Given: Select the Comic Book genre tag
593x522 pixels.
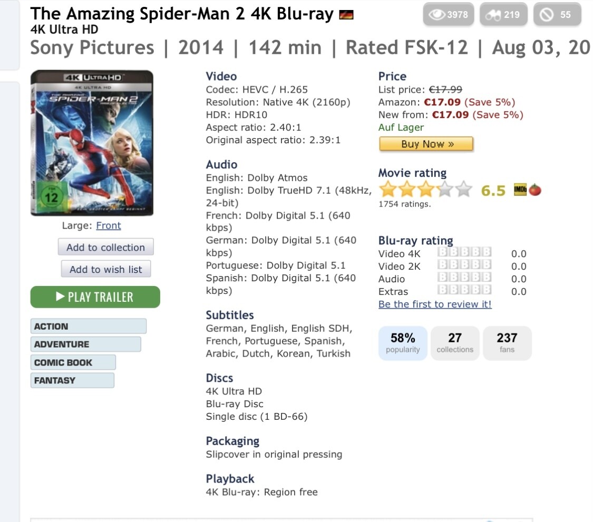Looking at the screenshot, I should 73,362.
